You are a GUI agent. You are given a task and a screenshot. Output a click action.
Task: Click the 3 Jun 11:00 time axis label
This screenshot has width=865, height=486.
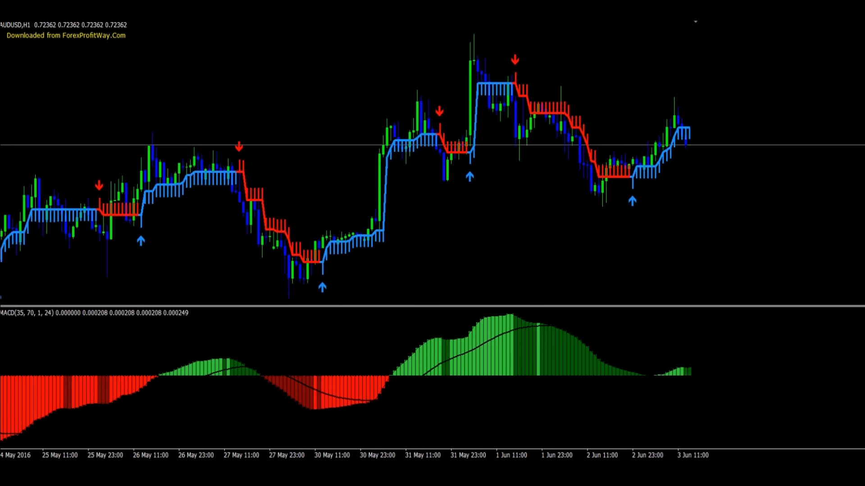pos(693,455)
